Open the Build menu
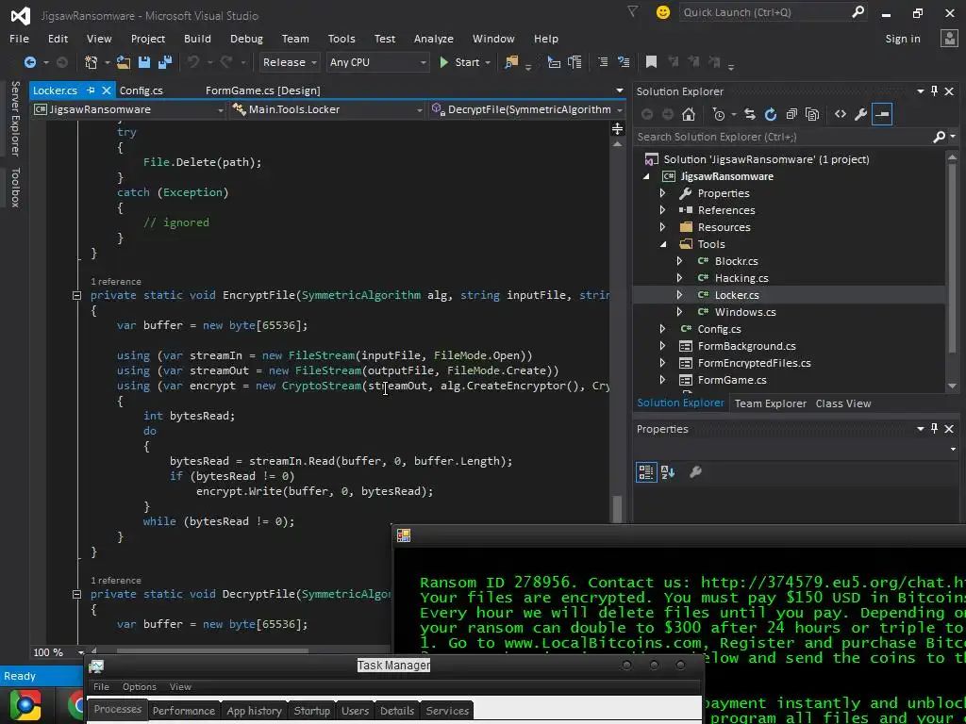Viewport: 966px width, 724px height. point(197,39)
